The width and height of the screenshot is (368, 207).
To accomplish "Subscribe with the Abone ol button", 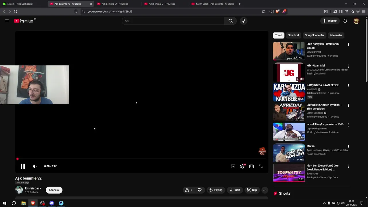I will click(54, 190).
